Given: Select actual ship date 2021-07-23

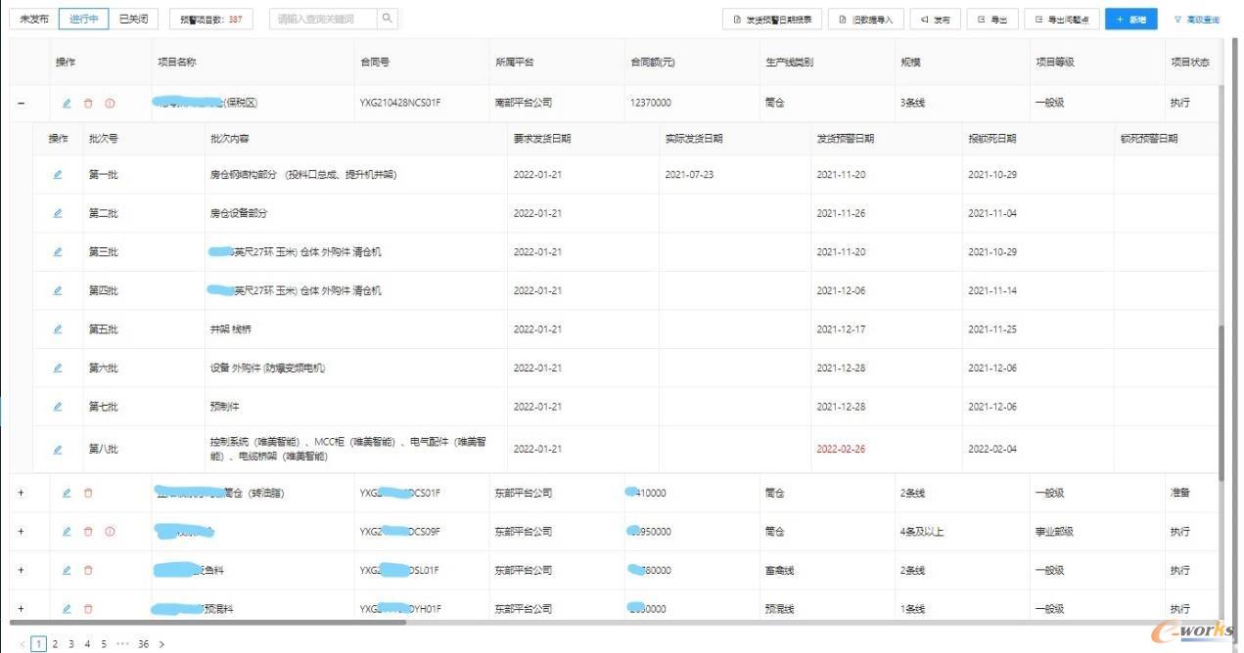Looking at the screenshot, I should click(x=689, y=175).
